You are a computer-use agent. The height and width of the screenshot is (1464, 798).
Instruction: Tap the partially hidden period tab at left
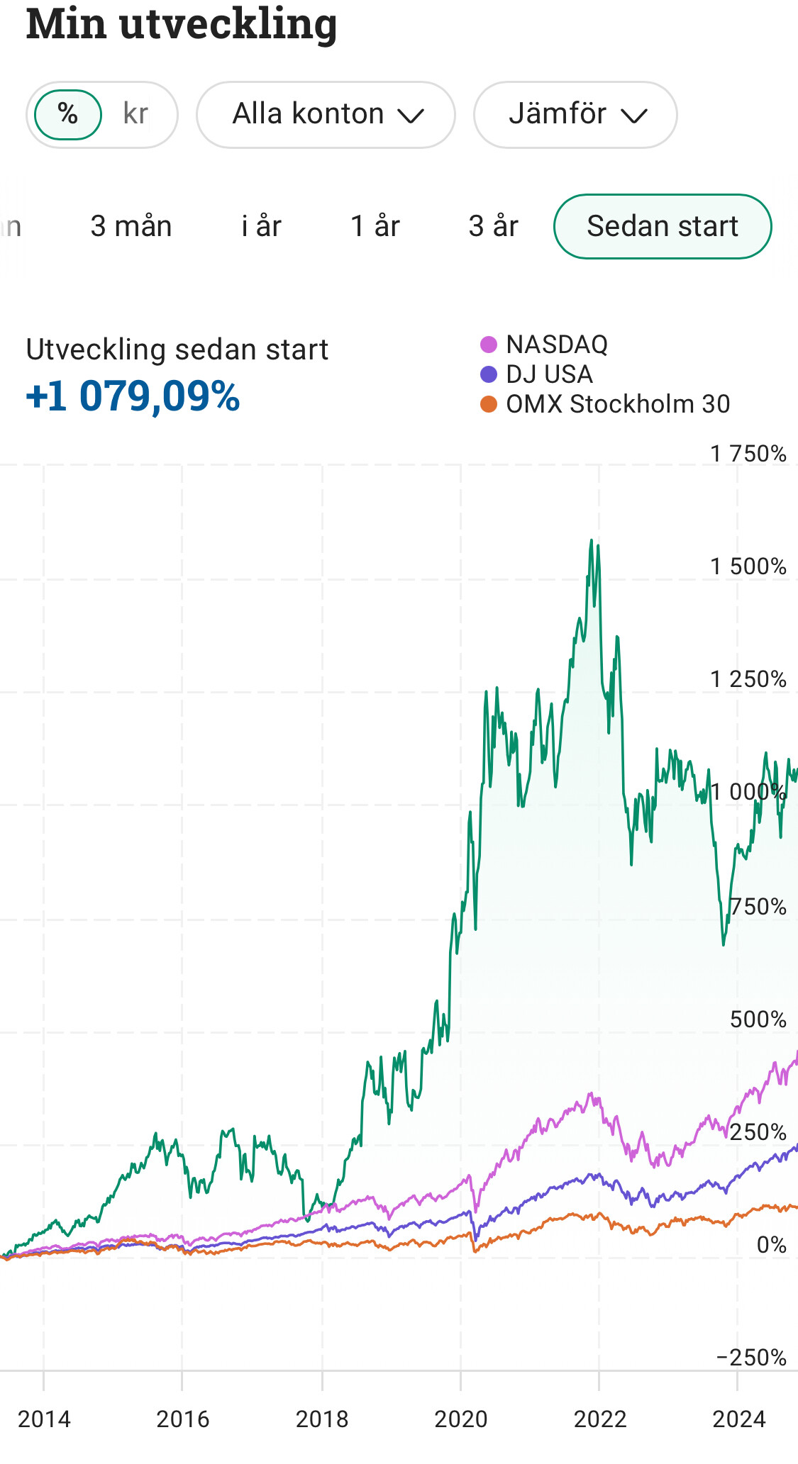(11, 226)
